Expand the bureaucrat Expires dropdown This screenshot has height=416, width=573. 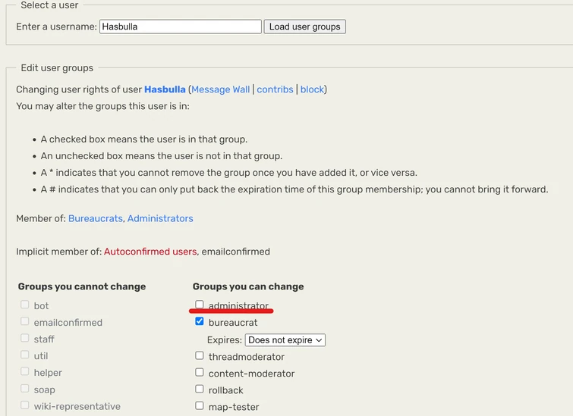coord(285,340)
